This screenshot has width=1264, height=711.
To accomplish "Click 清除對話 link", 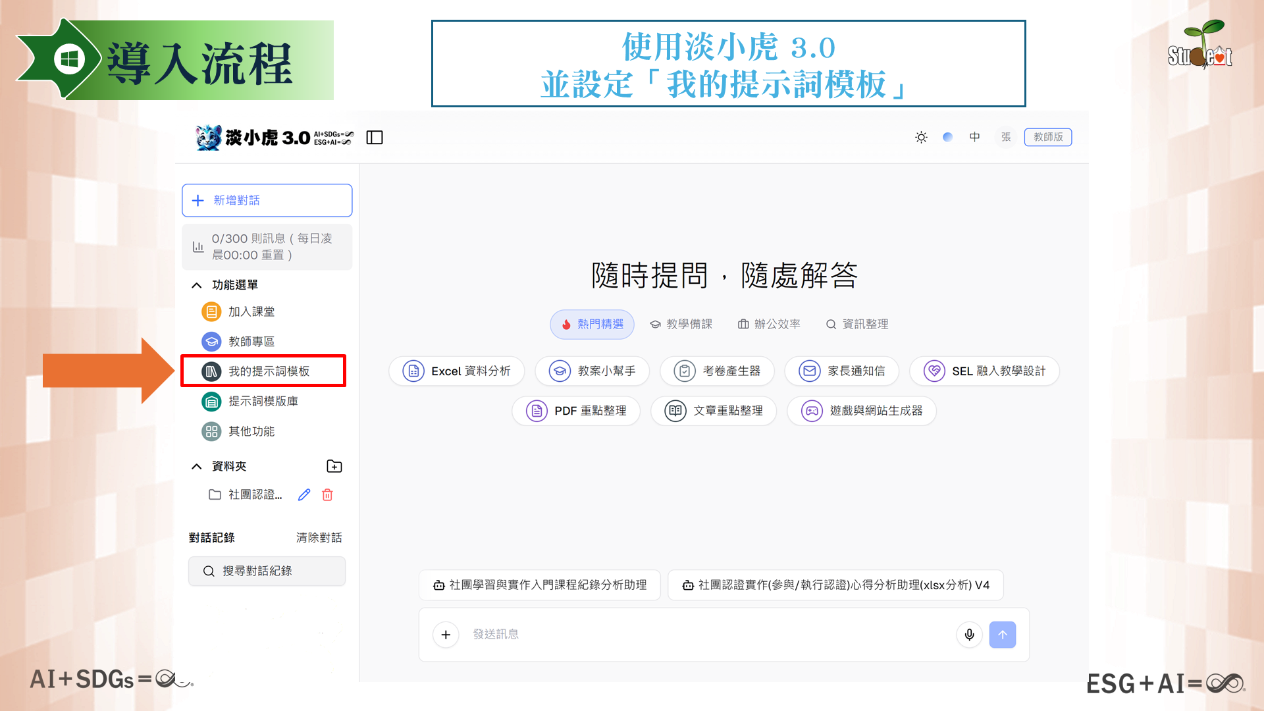I will [x=319, y=538].
